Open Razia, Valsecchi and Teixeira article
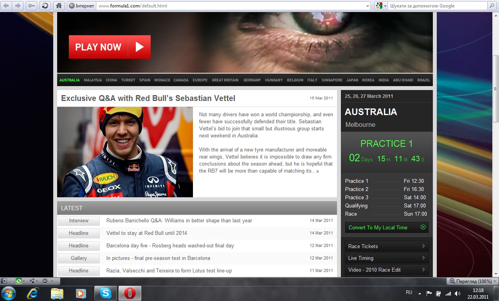 (x=169, y=271)
